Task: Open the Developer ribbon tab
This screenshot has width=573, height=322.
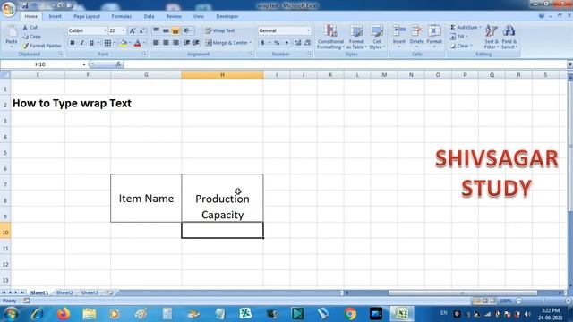Action: point(227,16)
